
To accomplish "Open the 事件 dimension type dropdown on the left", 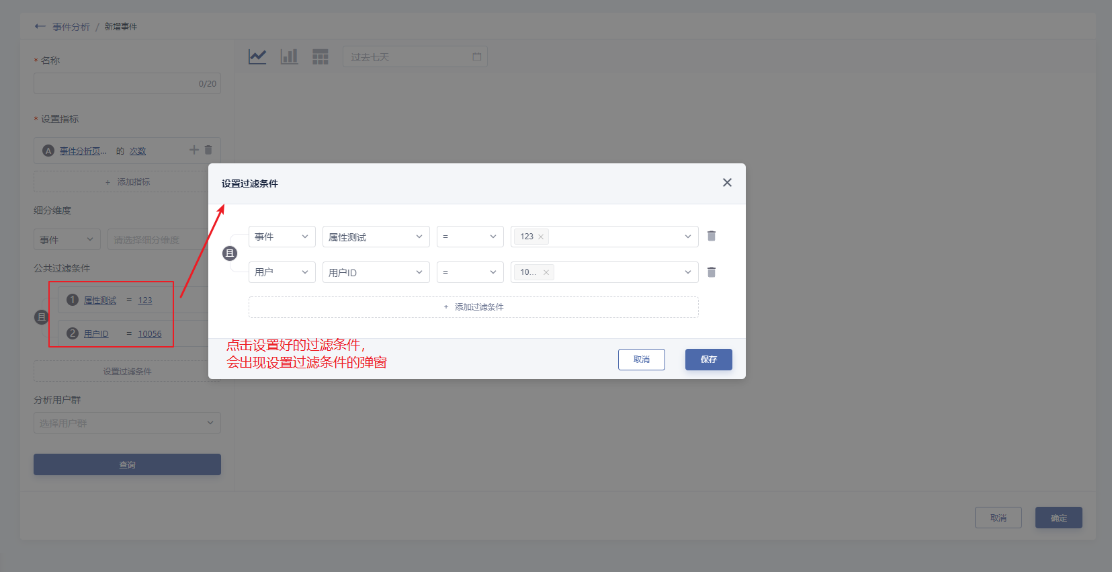I will coord(67,239).
